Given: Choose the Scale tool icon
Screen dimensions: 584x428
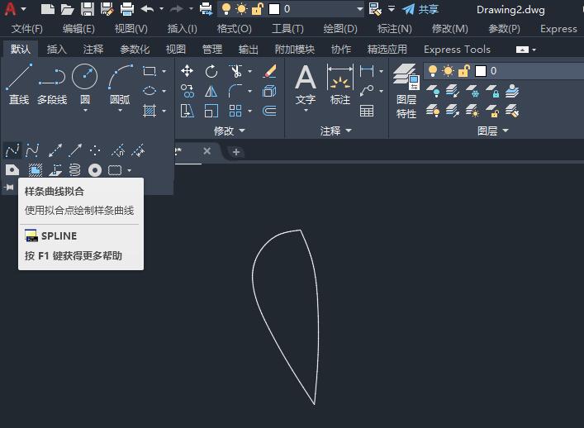Looking at the screenshot, I should click(211, 111).
